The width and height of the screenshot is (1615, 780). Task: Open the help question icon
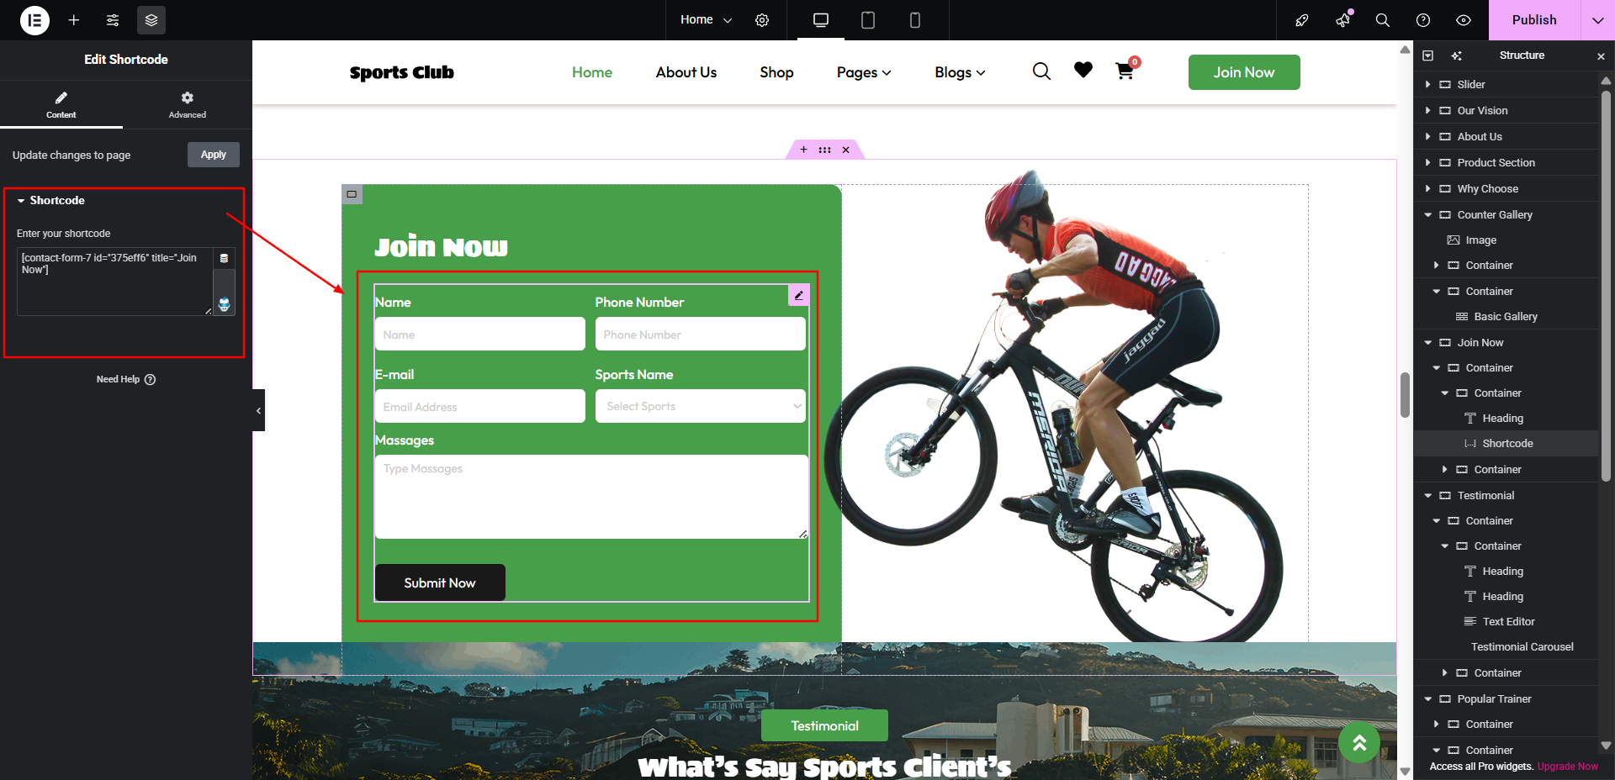(1423, 20)
